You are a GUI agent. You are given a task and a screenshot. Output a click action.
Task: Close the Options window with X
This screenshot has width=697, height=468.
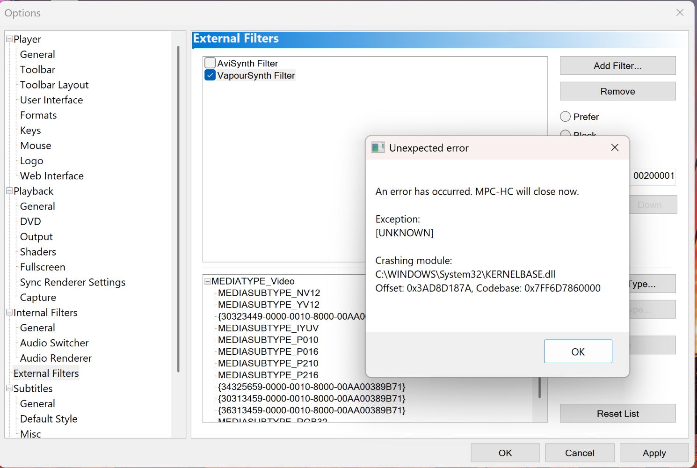click(x=680, y=13)
